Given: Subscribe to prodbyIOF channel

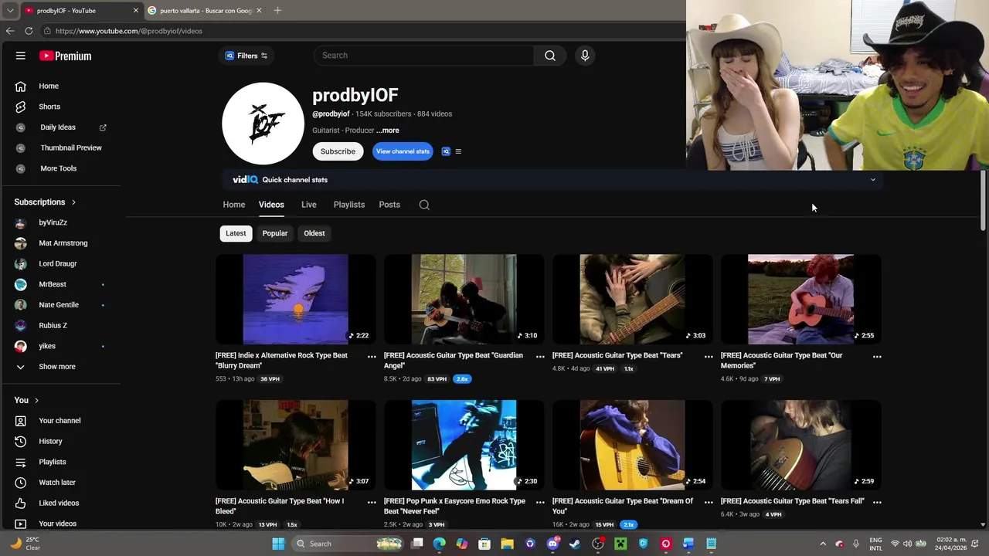Looking at the screenshot, I should 338,151.
